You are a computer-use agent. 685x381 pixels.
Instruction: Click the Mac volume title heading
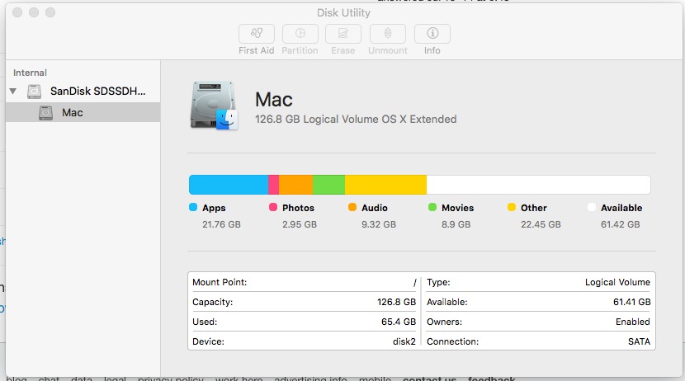(x=274, y=100)
